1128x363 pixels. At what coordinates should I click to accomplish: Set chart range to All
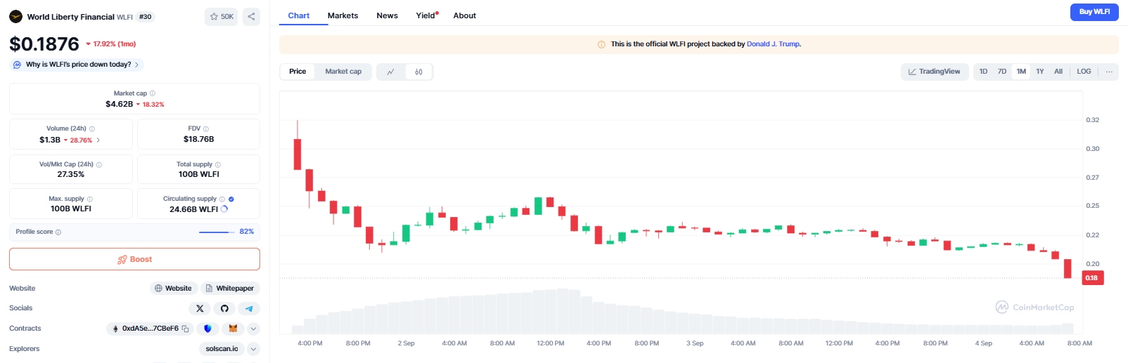pyautogui.click(x=1058, y=72)
